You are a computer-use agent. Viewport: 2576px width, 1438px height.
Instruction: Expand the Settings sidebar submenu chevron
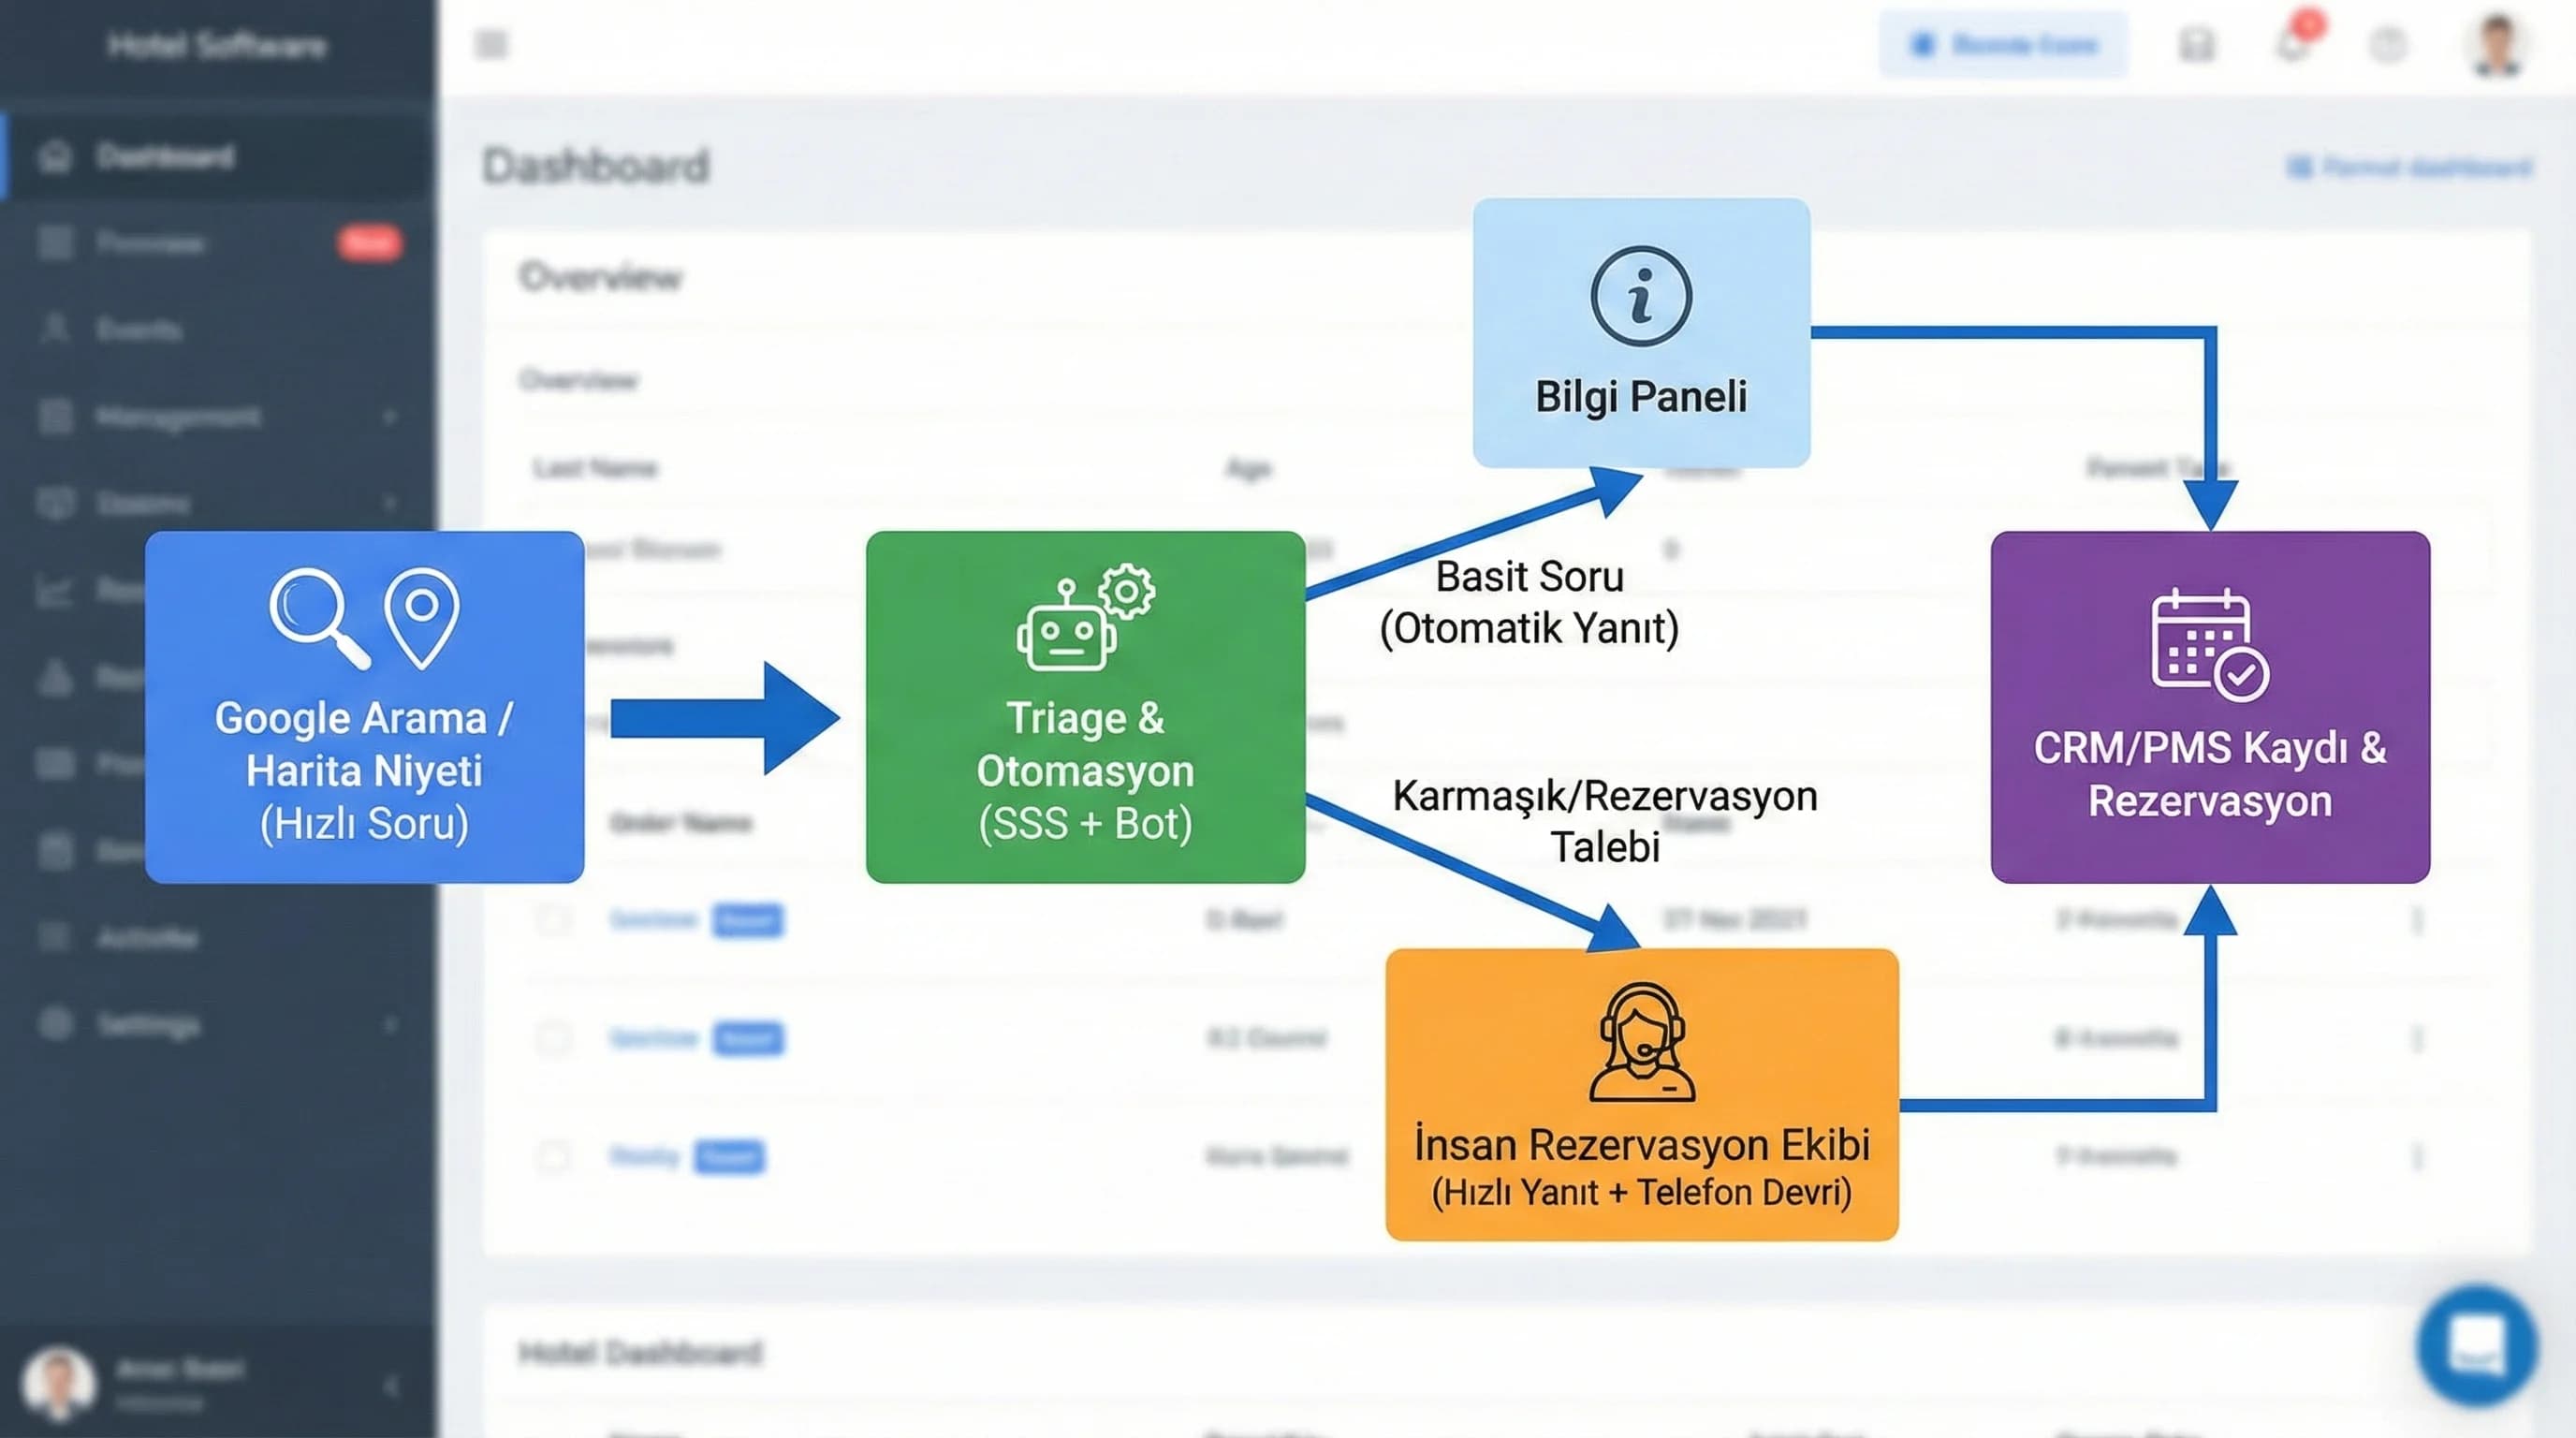[391, 1025]
